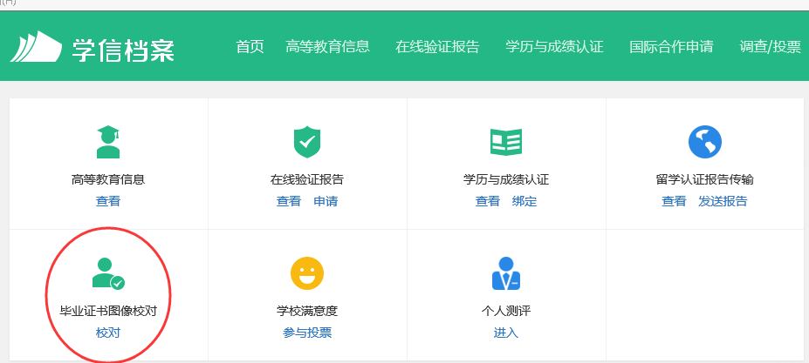Click 申请 link under 在线验证报告 card
The height and width of the screenshot is (363, 809).
[326, 202]
